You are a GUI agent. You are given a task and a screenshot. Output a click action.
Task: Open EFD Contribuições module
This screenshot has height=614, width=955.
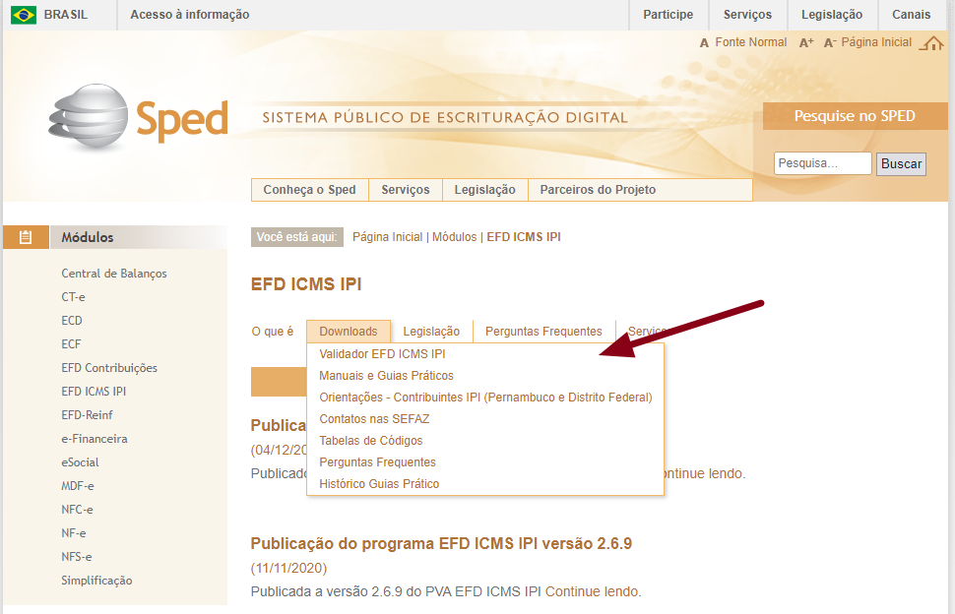(109, 368)
